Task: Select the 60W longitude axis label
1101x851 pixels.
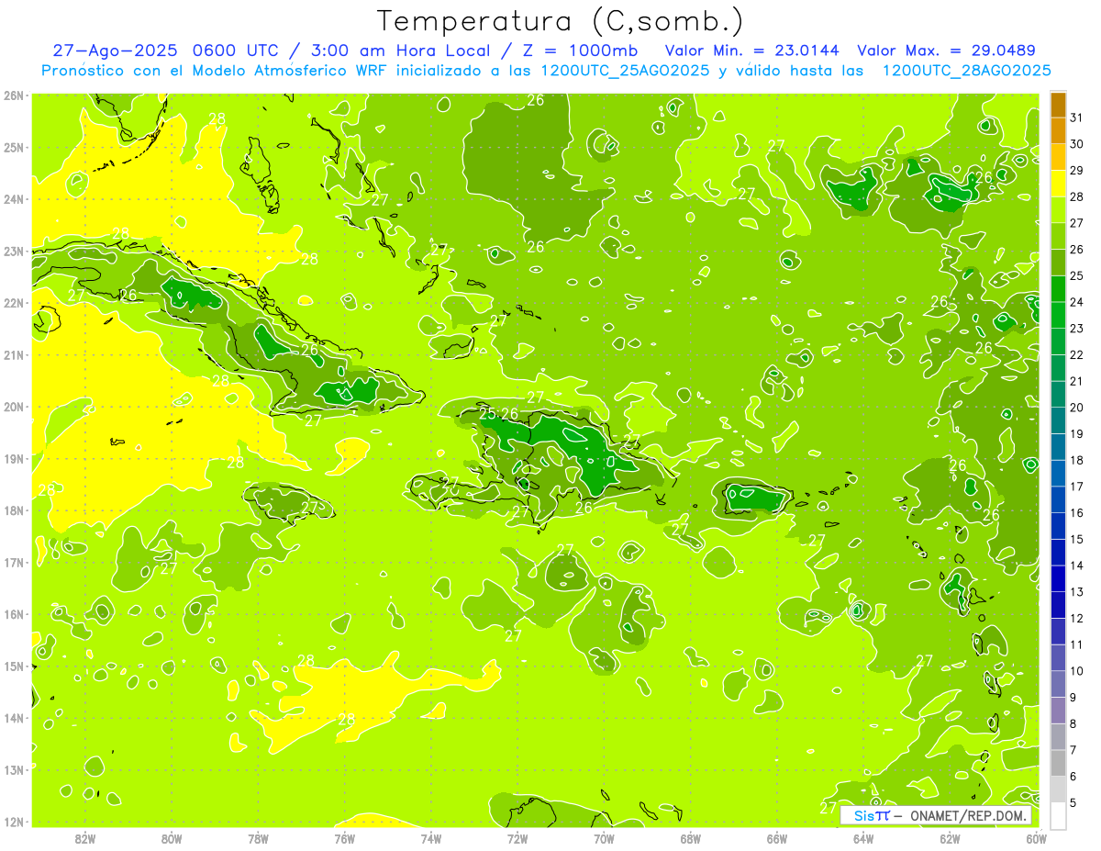Action: (x=1036, y=838)
